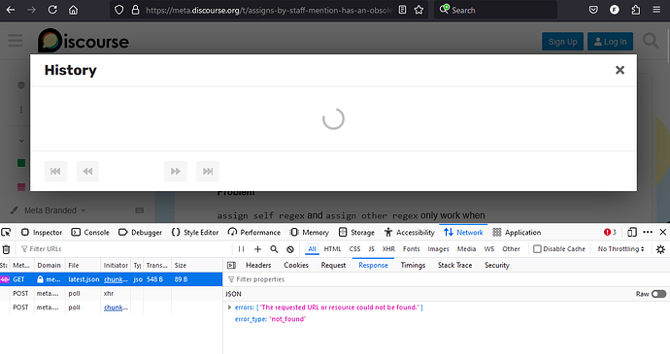The height and width of the screenshot is (354, 670).
Task: Open Style Editor devtools tab
Action: pyautogui.click(x=195, y=233)
